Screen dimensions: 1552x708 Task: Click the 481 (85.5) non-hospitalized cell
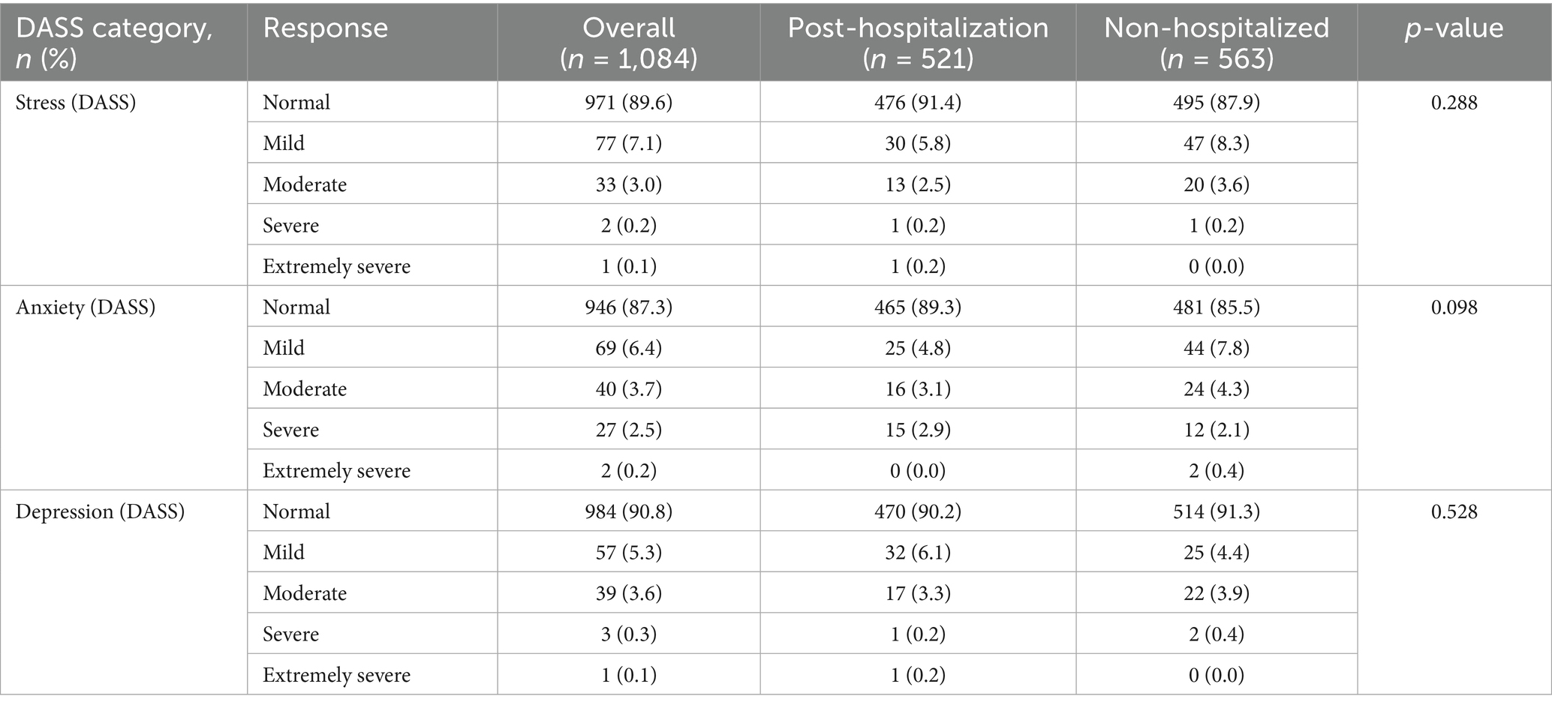click(x=1216, y=307)
